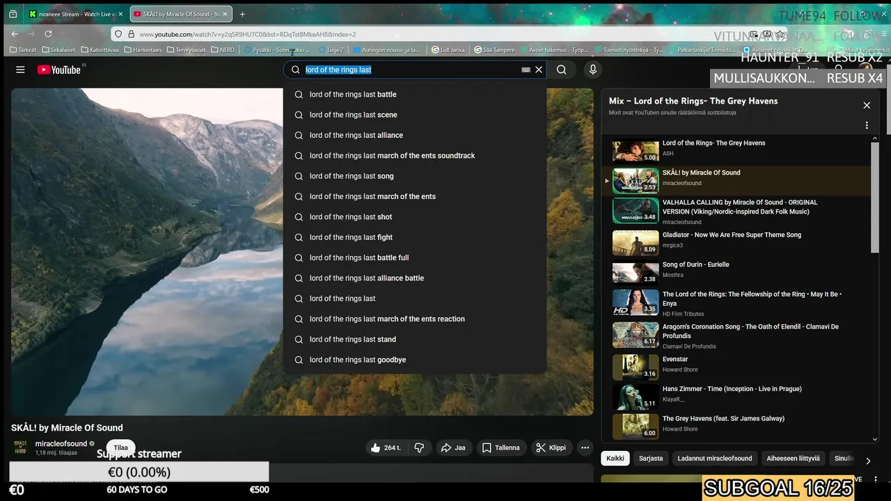
Task: Open the Lidl Jarka bookmark
Action: [x=448, y=50]
